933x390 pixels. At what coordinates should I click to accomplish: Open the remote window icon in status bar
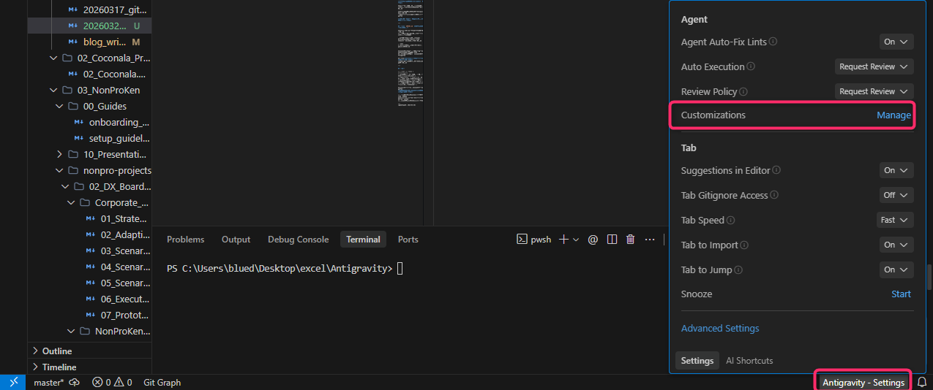(x=14, y=382)
